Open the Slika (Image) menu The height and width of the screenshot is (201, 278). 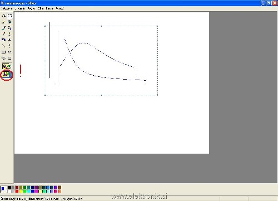41,8
